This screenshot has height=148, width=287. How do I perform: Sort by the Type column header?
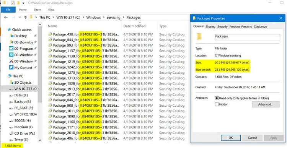163,26
